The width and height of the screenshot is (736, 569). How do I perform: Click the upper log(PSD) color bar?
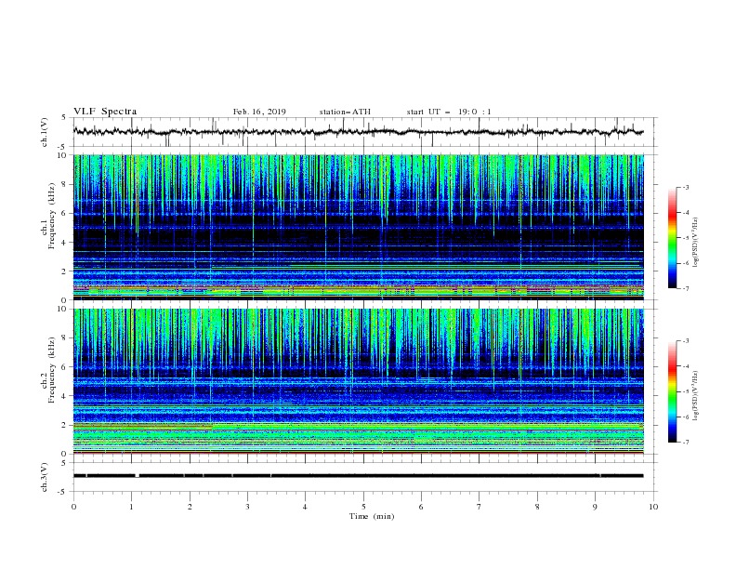point(672,238)
